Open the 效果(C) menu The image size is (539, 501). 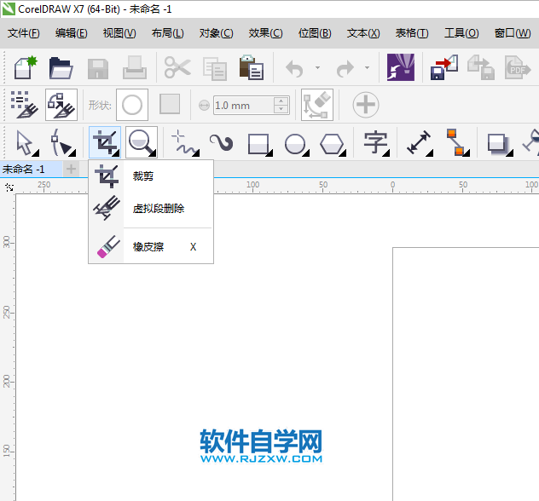pyautogui.click(x=265, y=33)
